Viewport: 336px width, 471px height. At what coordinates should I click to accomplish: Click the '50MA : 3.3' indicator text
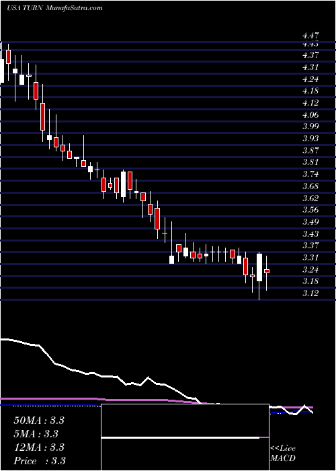[x=39, y=421]
